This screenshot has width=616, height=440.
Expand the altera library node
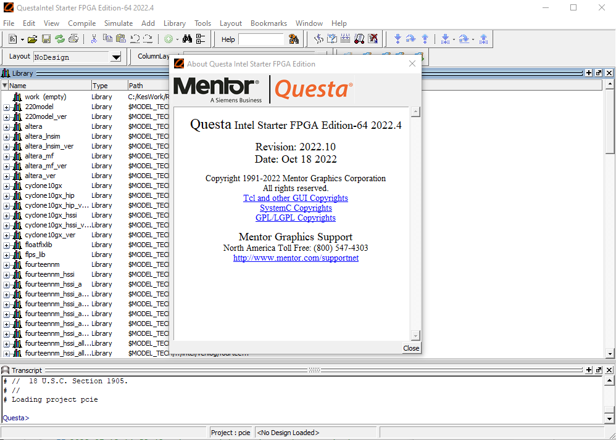click(x=7, y=127)
